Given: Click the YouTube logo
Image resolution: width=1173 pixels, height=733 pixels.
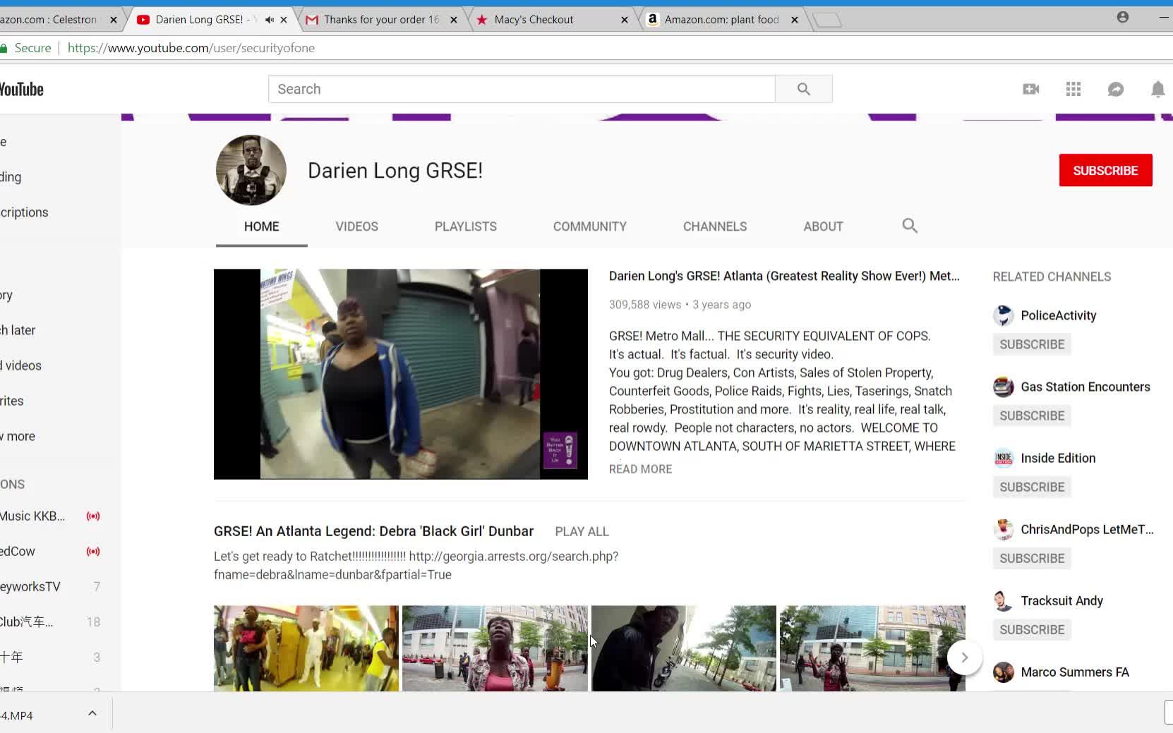Looking at the screenshot, I should (21, 89).
